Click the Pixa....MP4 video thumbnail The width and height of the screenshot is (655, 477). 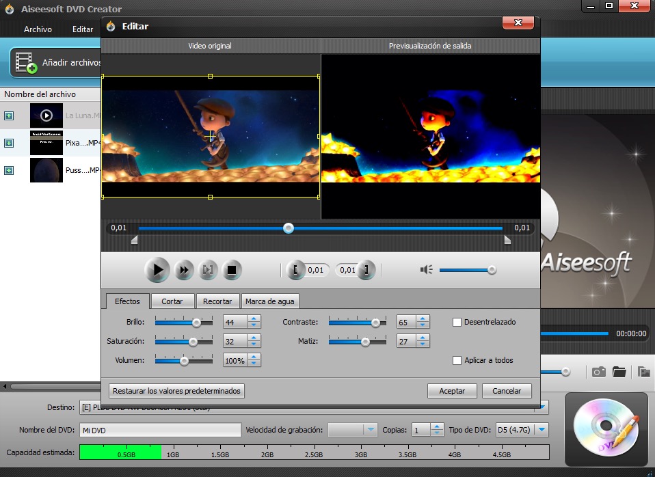click(46, 143)
